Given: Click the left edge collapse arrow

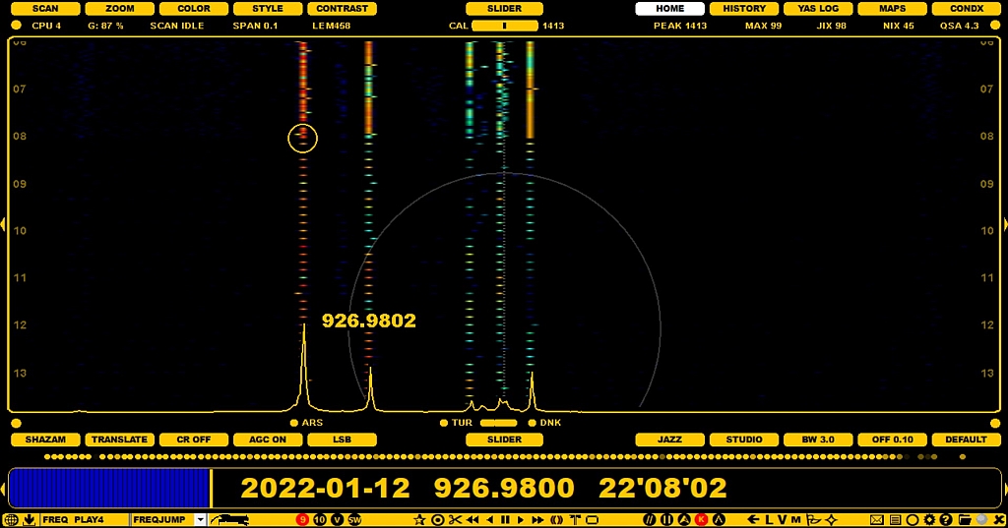Looking at the screenshot, I should point(3,225).
